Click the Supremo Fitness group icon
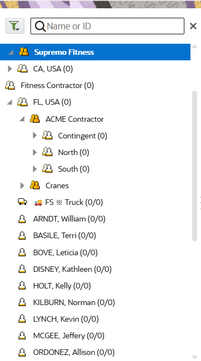The height and width of the screenshot is (361, 201). pyautogui.click(x=24, y=52)
